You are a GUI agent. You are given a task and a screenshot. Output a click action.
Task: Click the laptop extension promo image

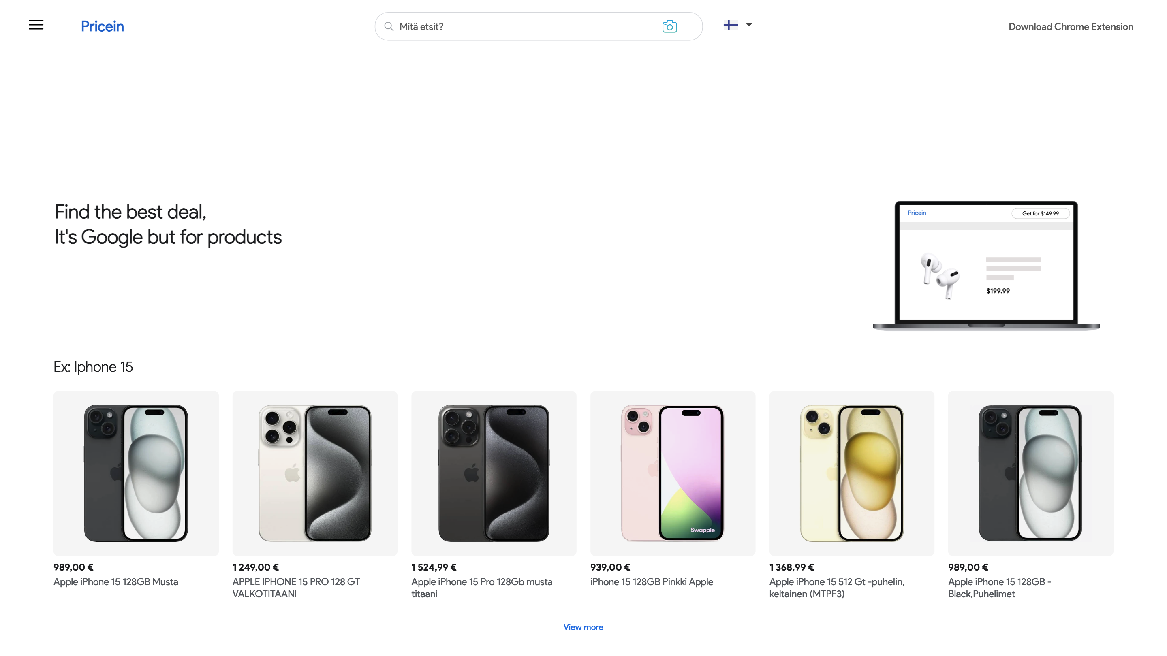pos(986,266)
